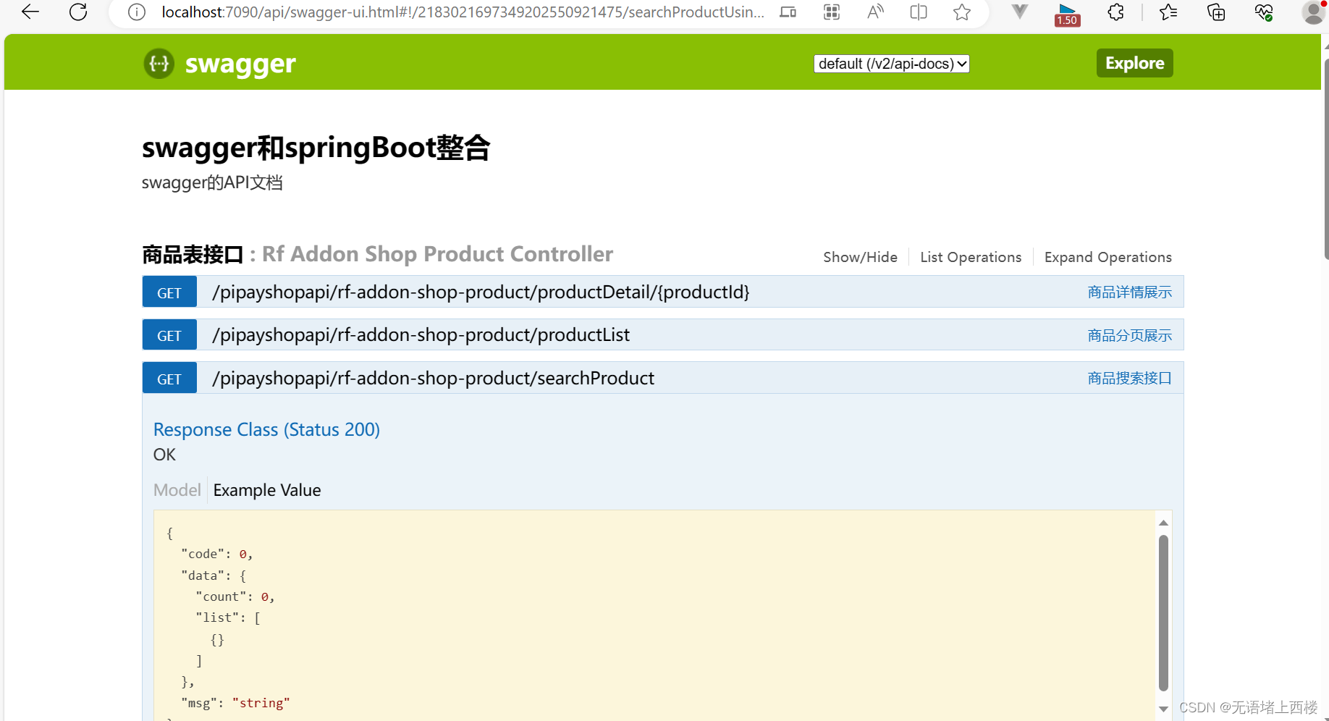Screen dimensions: 1329x721
Task: Reload the page with refresh icon
Action: click(78, 12)
